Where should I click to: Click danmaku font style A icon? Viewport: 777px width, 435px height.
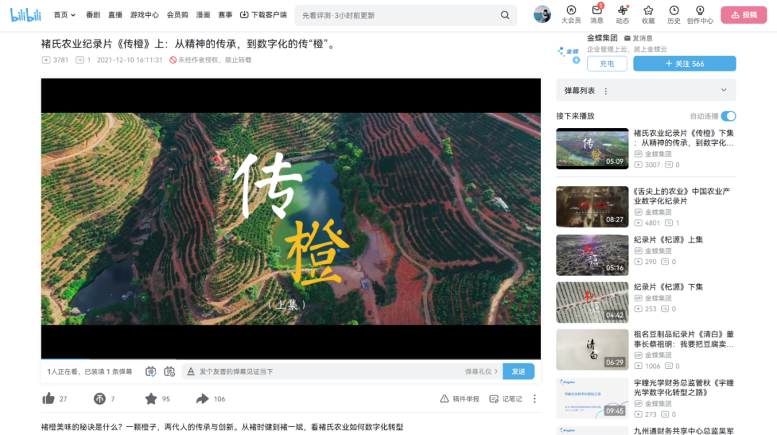191,371
